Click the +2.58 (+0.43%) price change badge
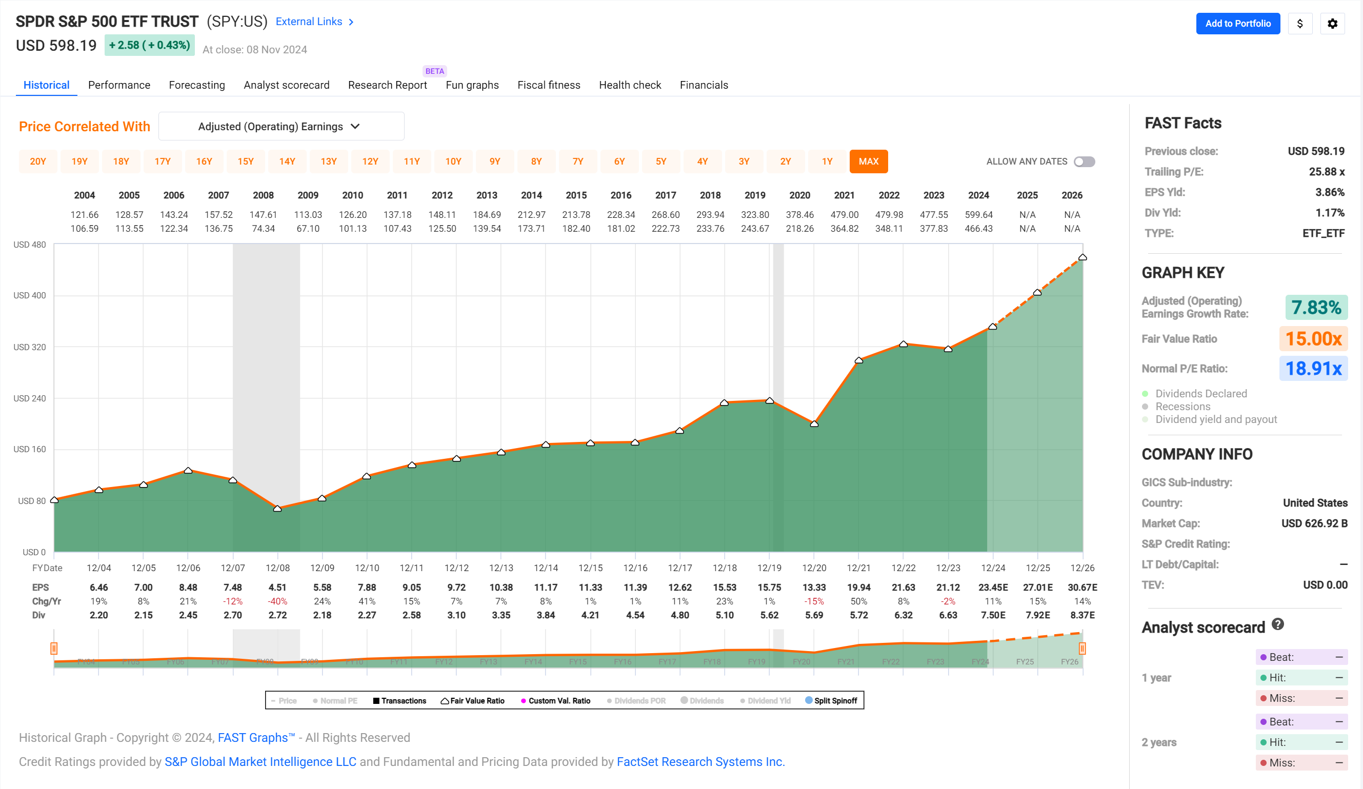Screen dimensions: 1363x789 tap(149, 46)
